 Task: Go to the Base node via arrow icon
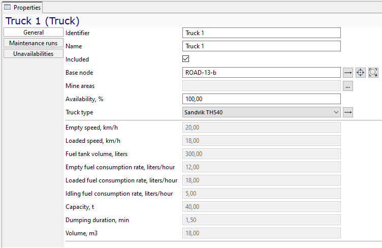[347, 73]
